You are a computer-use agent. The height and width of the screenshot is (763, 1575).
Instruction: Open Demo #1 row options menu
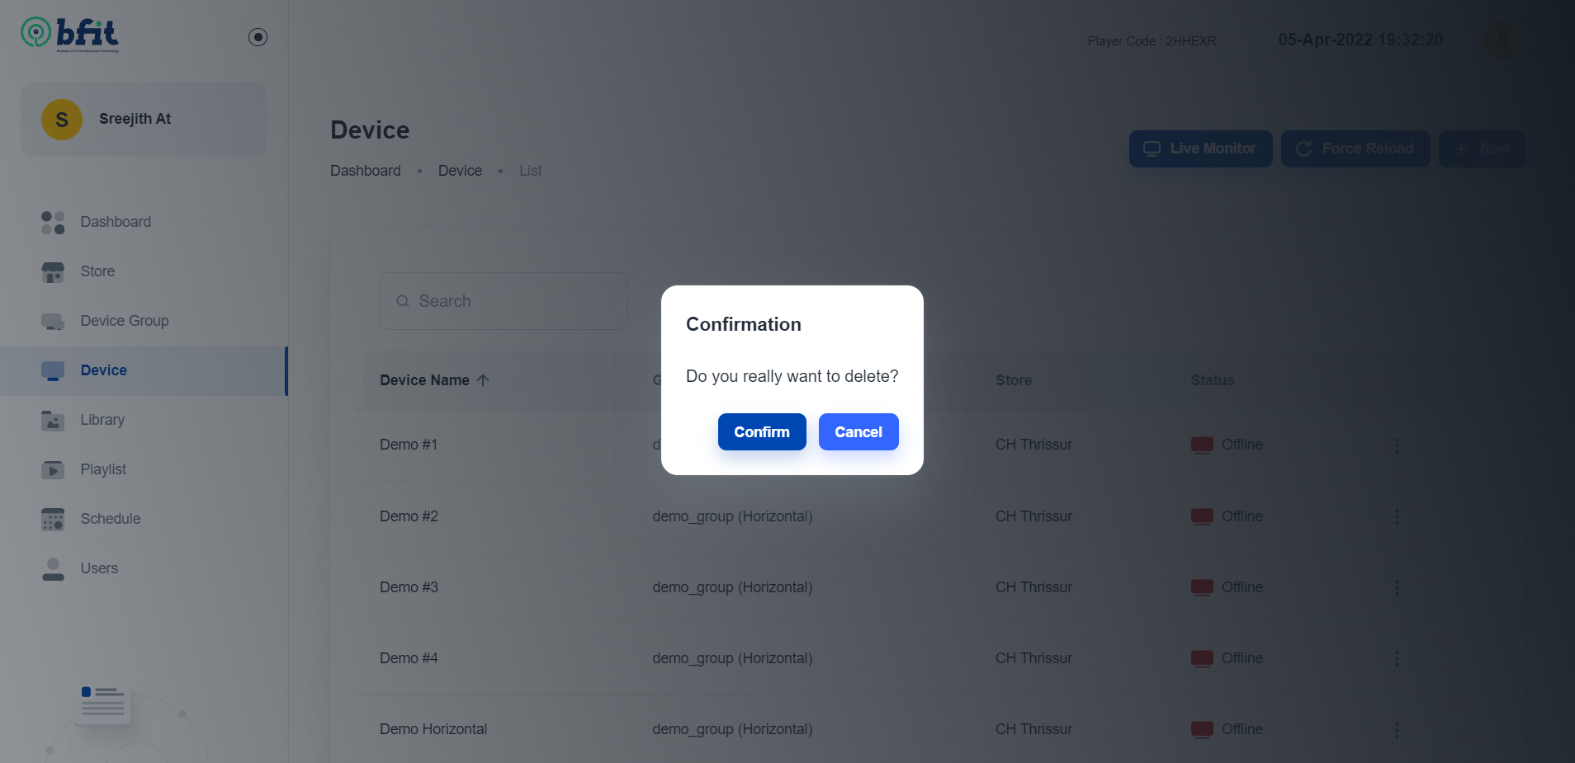(x=1397, y=445)
